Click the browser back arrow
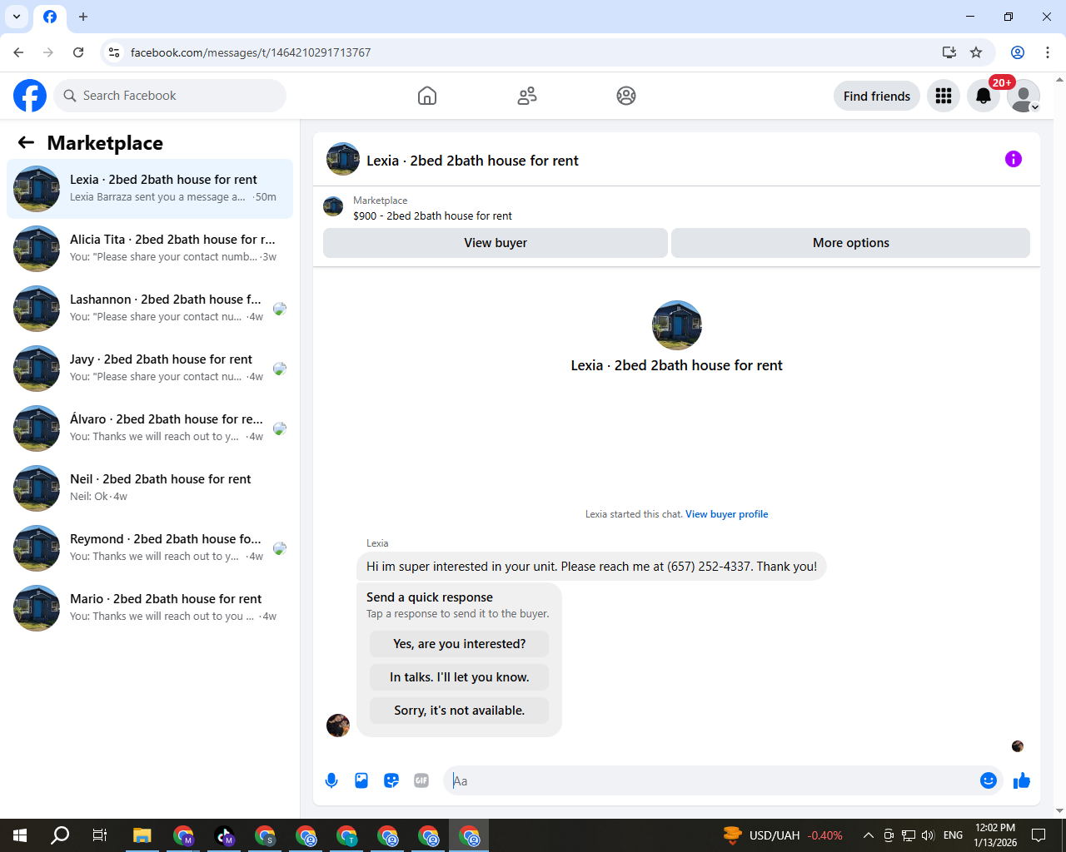This screenshot has height=852, width=1066. 18,52
